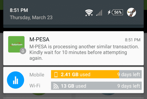Tap the grey 13 GB used bar
The width and height of the screenshot is (147, 99).
coord(96,86)
